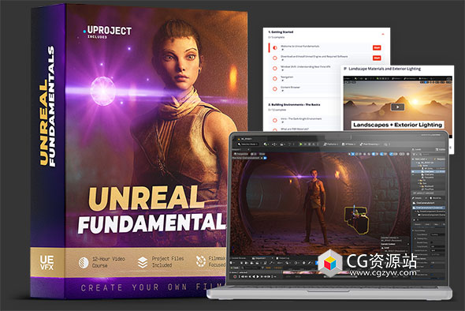Click the half-filled progress marker on Welcome lesson
Screen dimensions: 465x311
click(275, 47)
